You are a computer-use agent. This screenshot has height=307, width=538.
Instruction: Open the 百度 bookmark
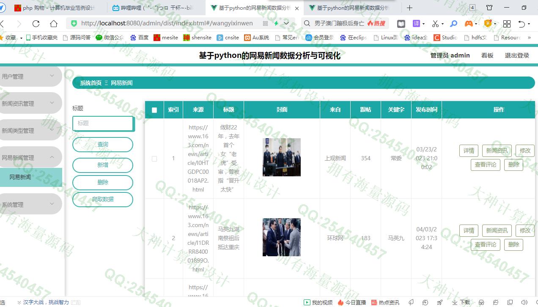139,38
